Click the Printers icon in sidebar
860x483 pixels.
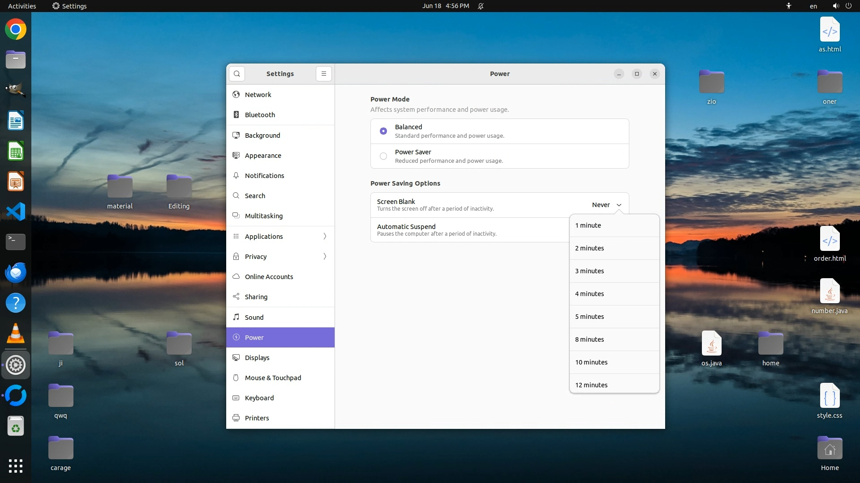(x=236, y=418)
